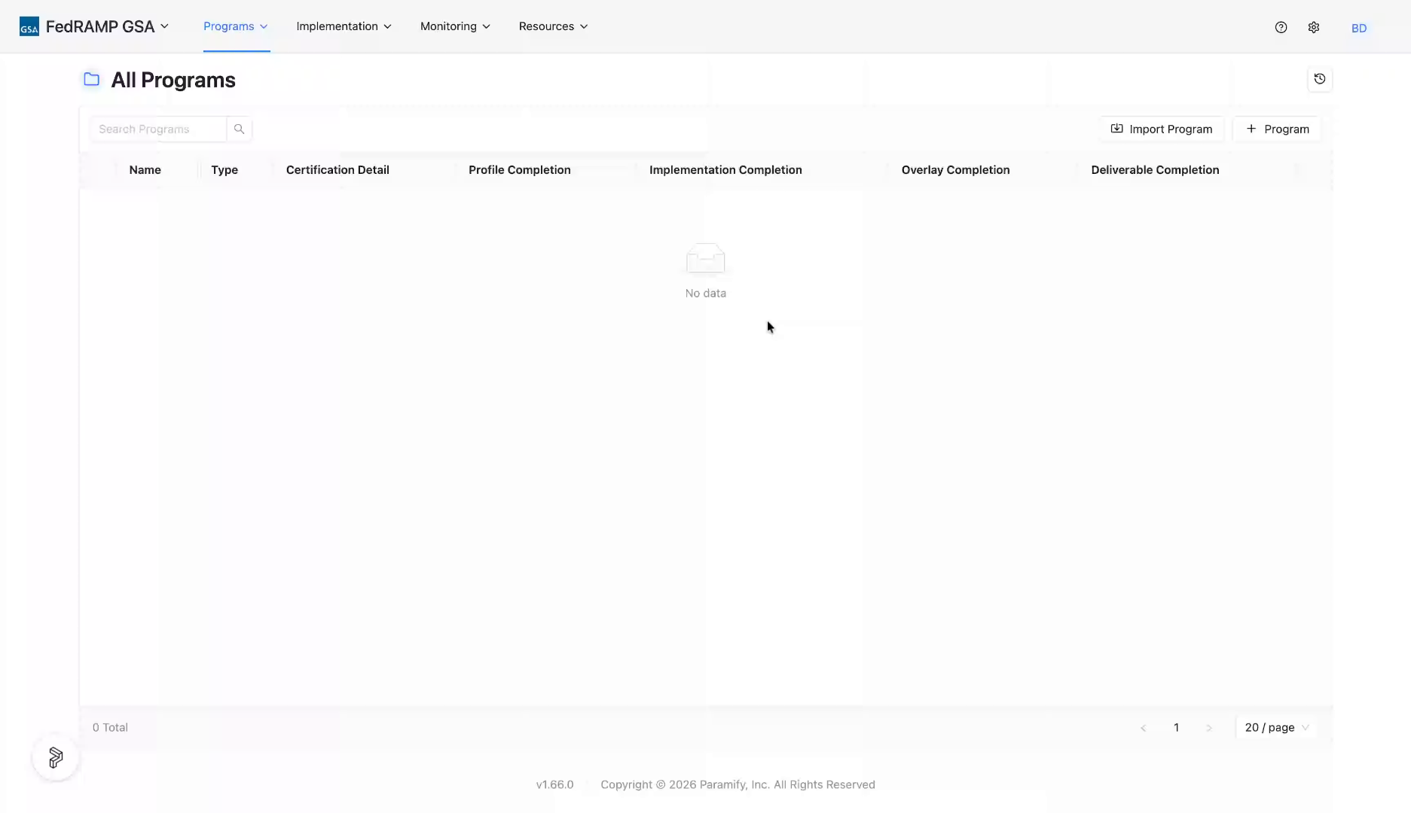
Task: Go to previous page arrow
Action: pyautogui.click(x=1144, y=728)
